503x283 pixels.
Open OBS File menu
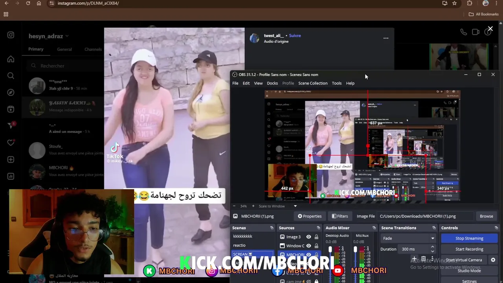point(235,83)
